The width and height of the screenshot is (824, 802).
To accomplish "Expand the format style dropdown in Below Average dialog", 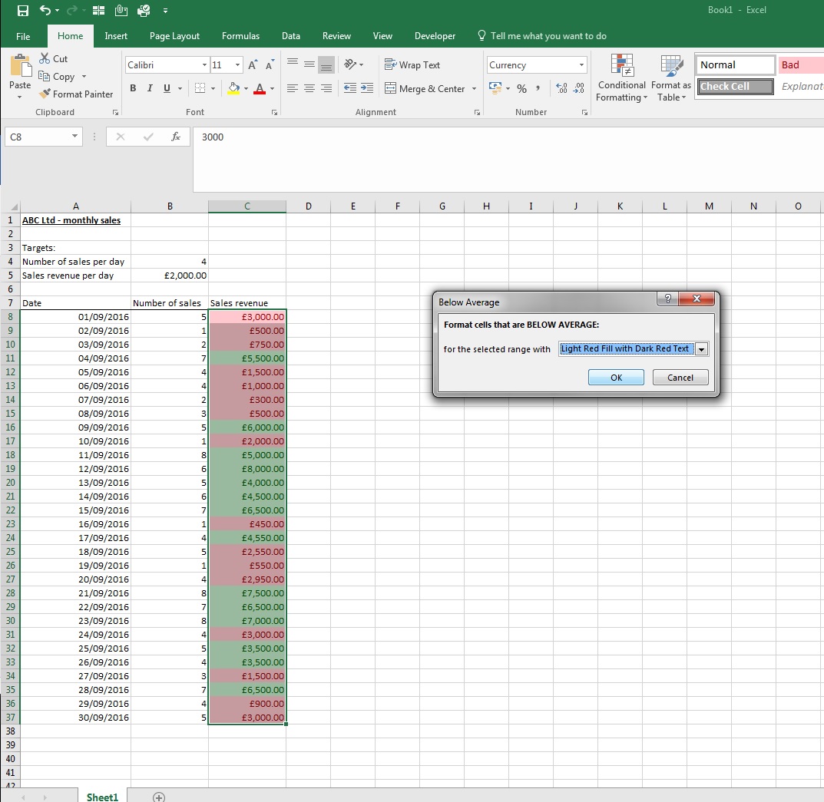I will [702, 349].
